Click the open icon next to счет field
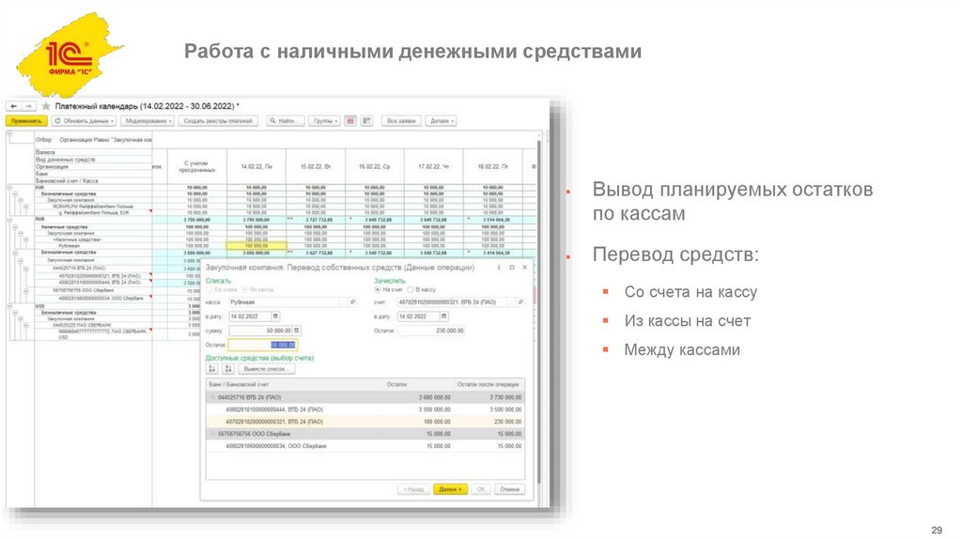Viewport: 962px width, 539px height. point(520,302)
